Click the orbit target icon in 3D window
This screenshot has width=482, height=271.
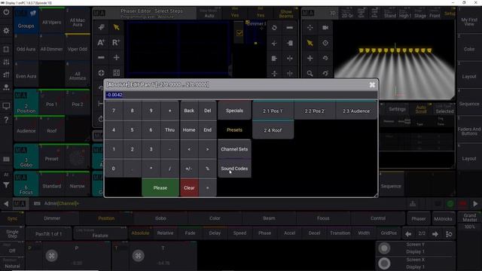click(325, 43)
